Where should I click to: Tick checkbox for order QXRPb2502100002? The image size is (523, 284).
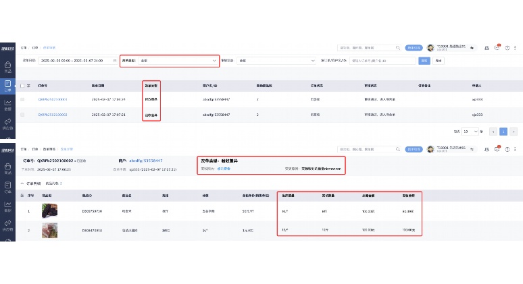(22, 115)
